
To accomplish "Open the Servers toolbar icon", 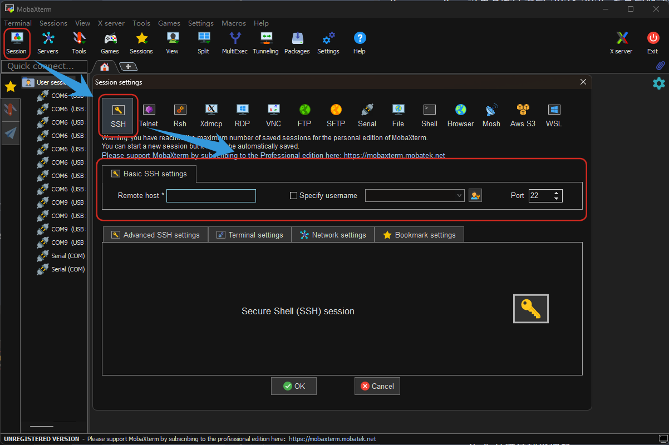I will [48, 43].
